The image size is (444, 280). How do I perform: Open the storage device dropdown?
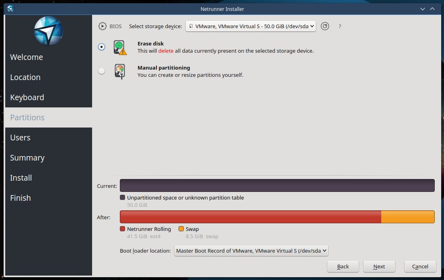tap(251, 26)
